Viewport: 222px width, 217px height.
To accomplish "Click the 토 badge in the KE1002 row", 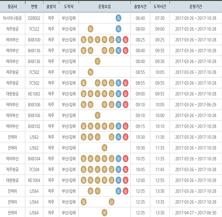I will (x=119, y=94).
